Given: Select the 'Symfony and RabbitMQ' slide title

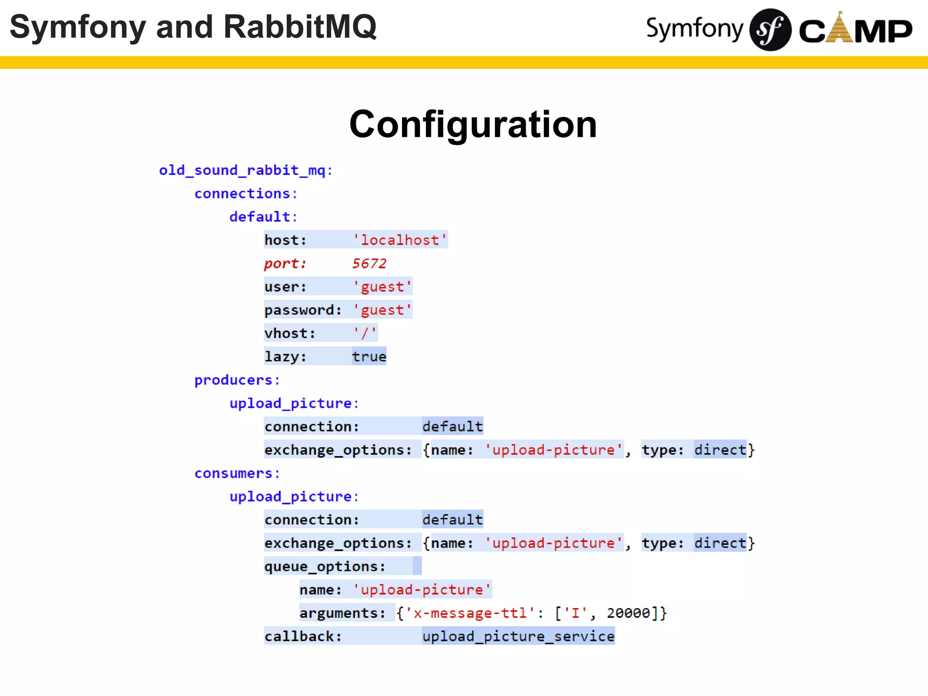Looking at the screenshot, I should (x=193, y=27).
